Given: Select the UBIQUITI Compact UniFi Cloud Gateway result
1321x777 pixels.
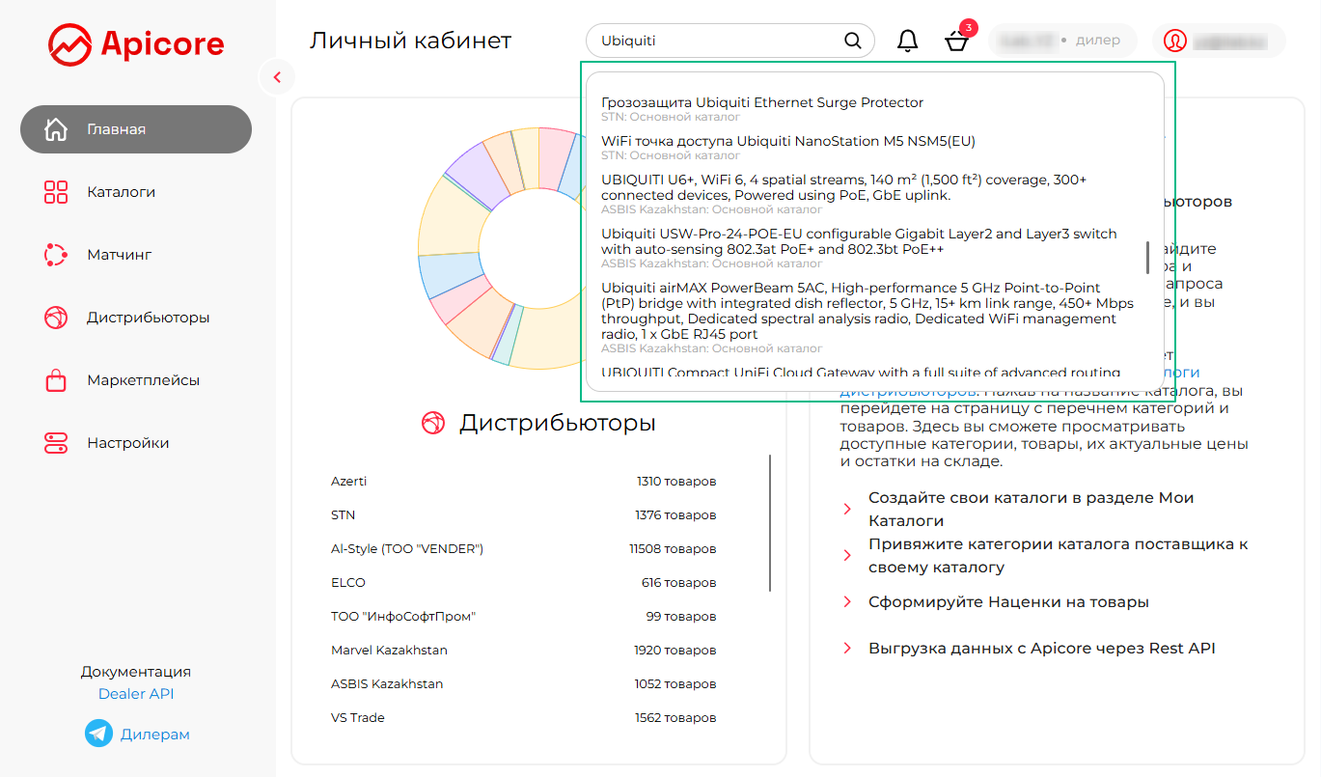Looking at the screenshot, I should click(861, 373).
